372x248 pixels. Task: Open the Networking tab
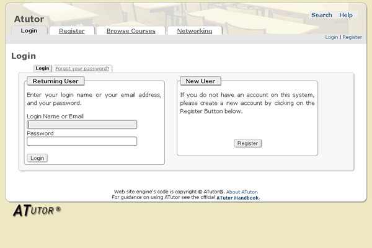194,30
